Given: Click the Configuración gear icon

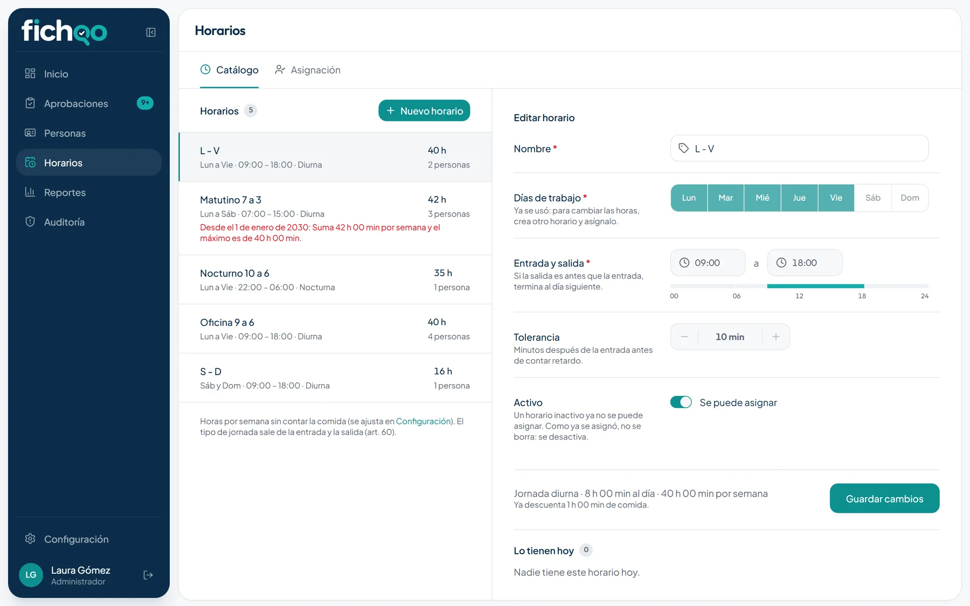Looking at the screenshot, I should 30,539.
